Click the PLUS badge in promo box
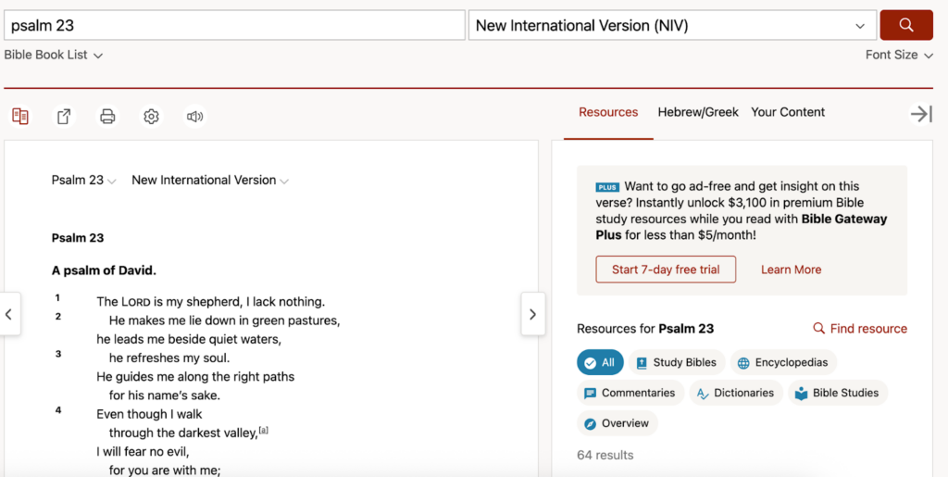The image size is (948, 477). tap(607, 187)
